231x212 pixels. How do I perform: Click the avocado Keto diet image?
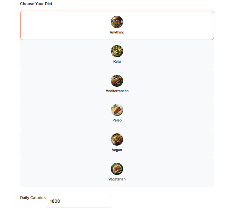click(x=117, y=51)
